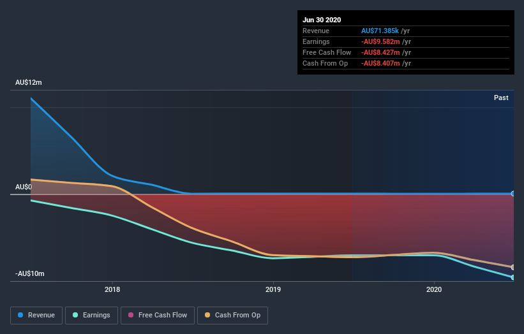Viewport: 524px width, 334px height.
Task: Click the Free Cash Flow label in the tooltip
Action: pyautogui.click(x=327, y=52)
